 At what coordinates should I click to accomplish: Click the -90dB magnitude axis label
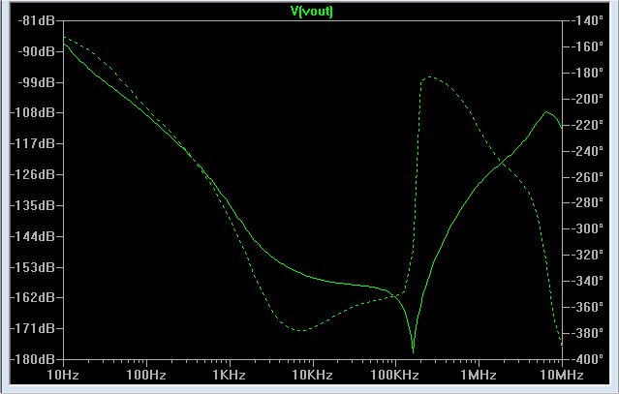click(36, 51)
